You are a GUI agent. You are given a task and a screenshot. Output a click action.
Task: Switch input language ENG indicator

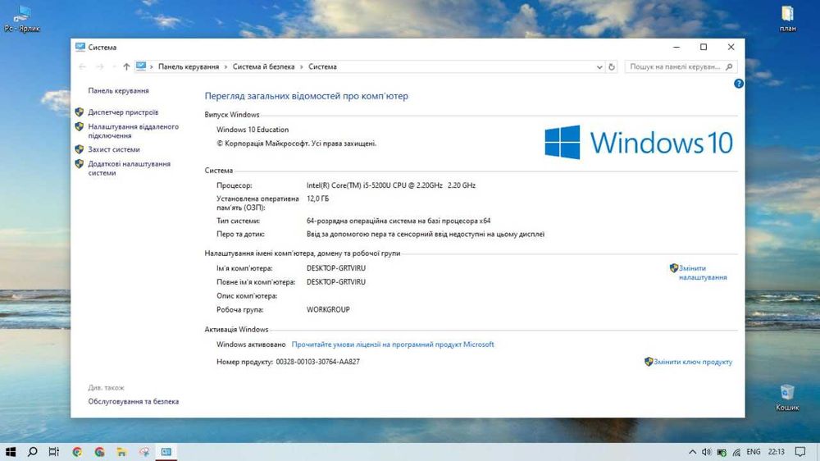754,452
